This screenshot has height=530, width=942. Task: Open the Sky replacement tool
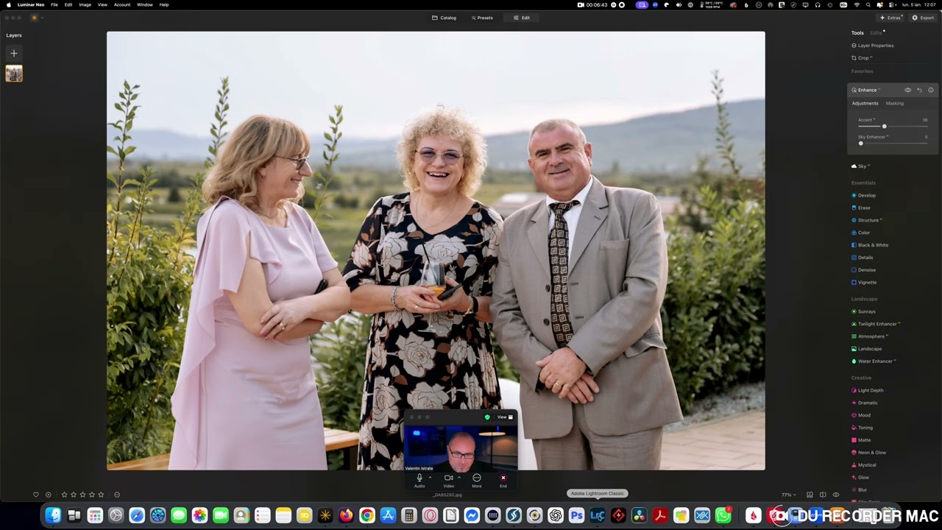click(861, 166)
